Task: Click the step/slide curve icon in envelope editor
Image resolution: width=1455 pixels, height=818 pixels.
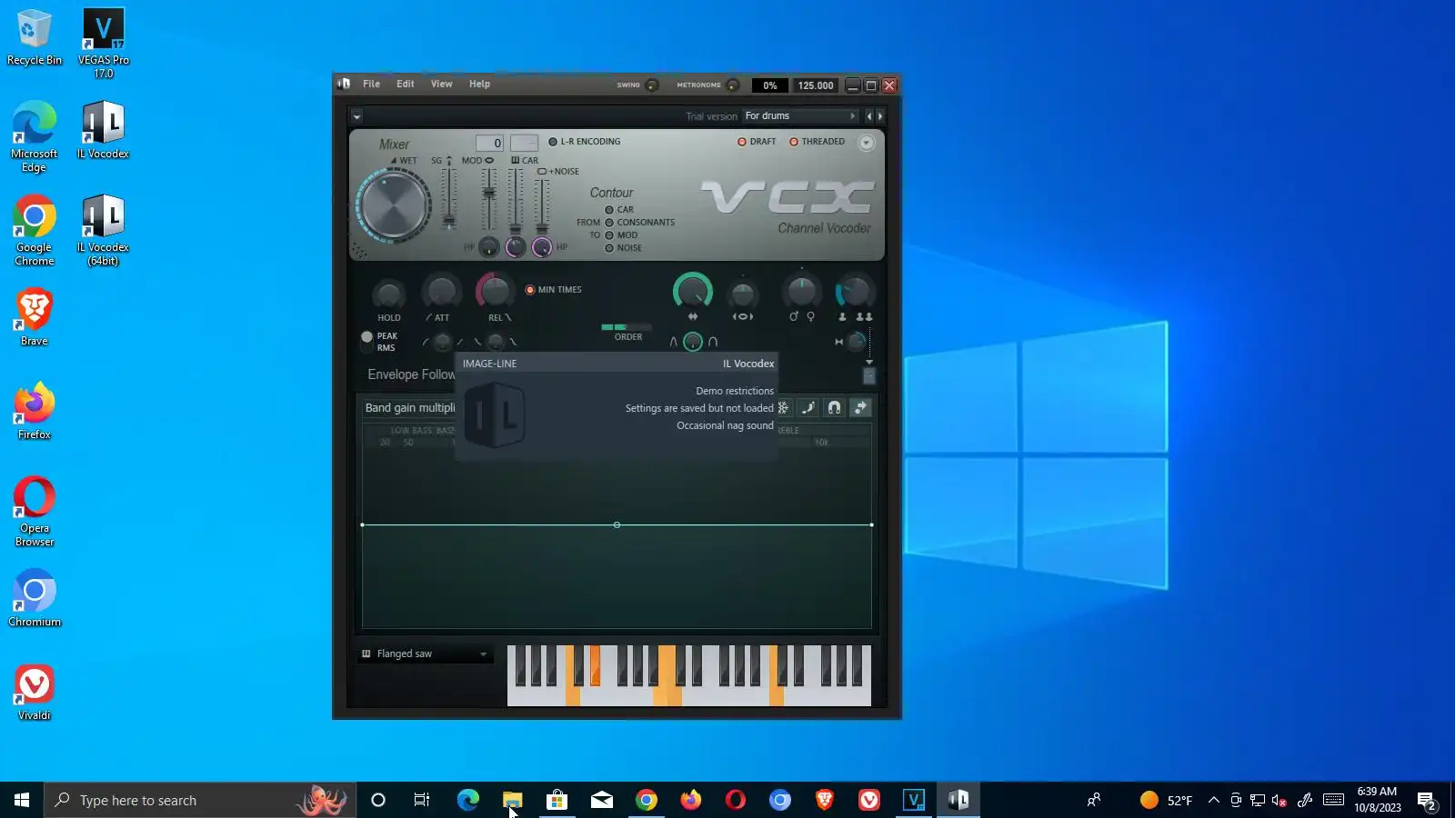Action: pos(808,408)
